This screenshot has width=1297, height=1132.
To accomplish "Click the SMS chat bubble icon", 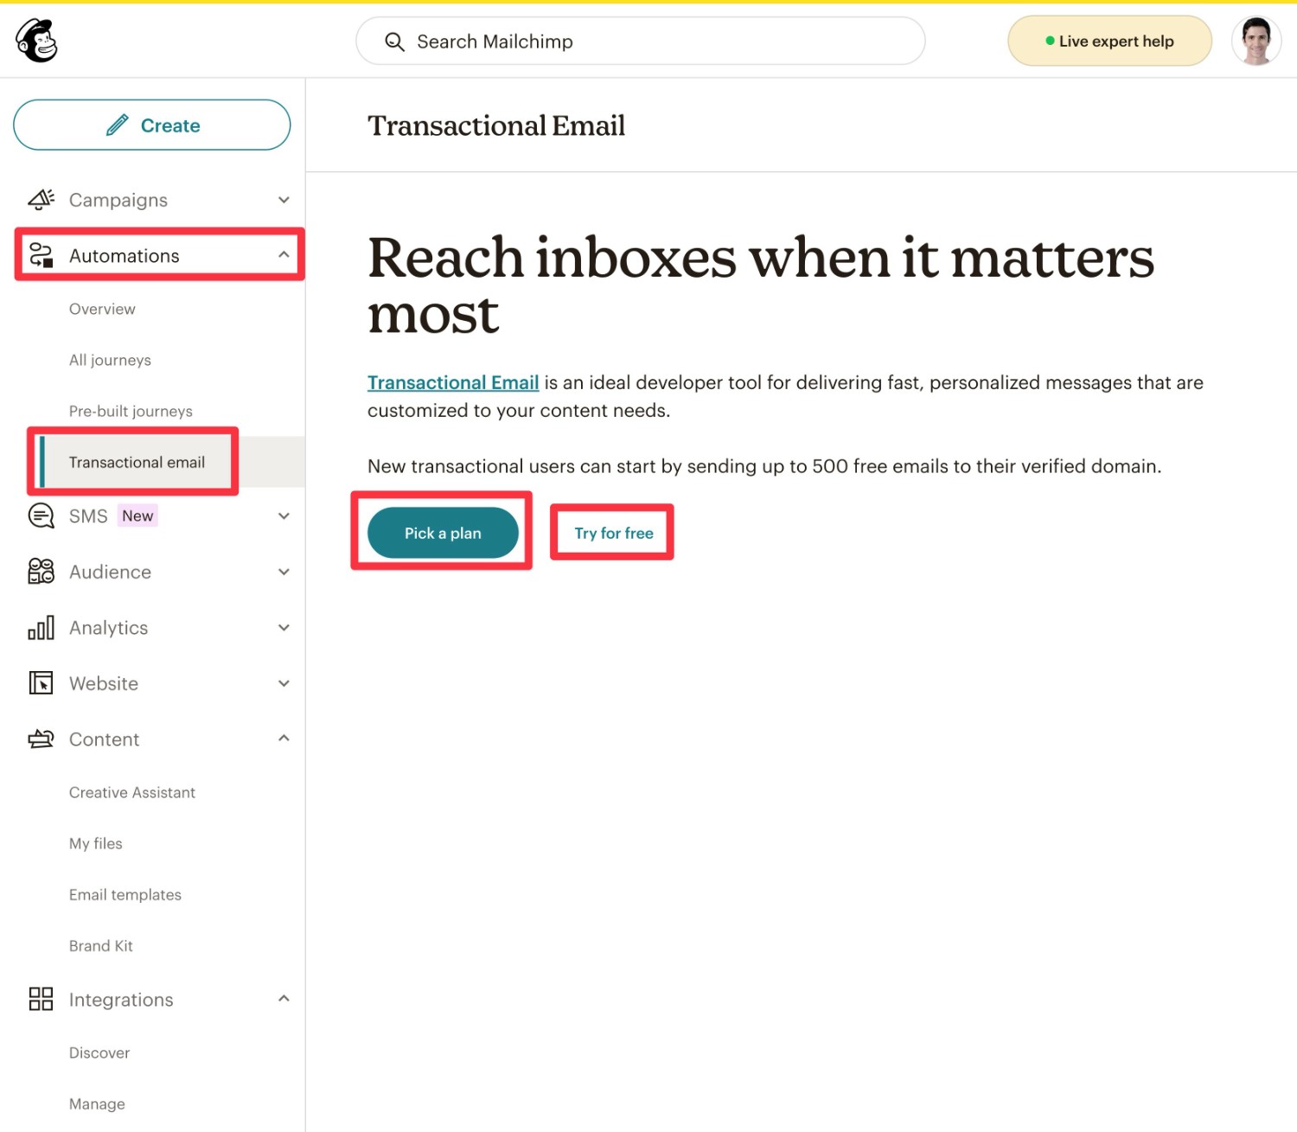I will pos(41,516).
